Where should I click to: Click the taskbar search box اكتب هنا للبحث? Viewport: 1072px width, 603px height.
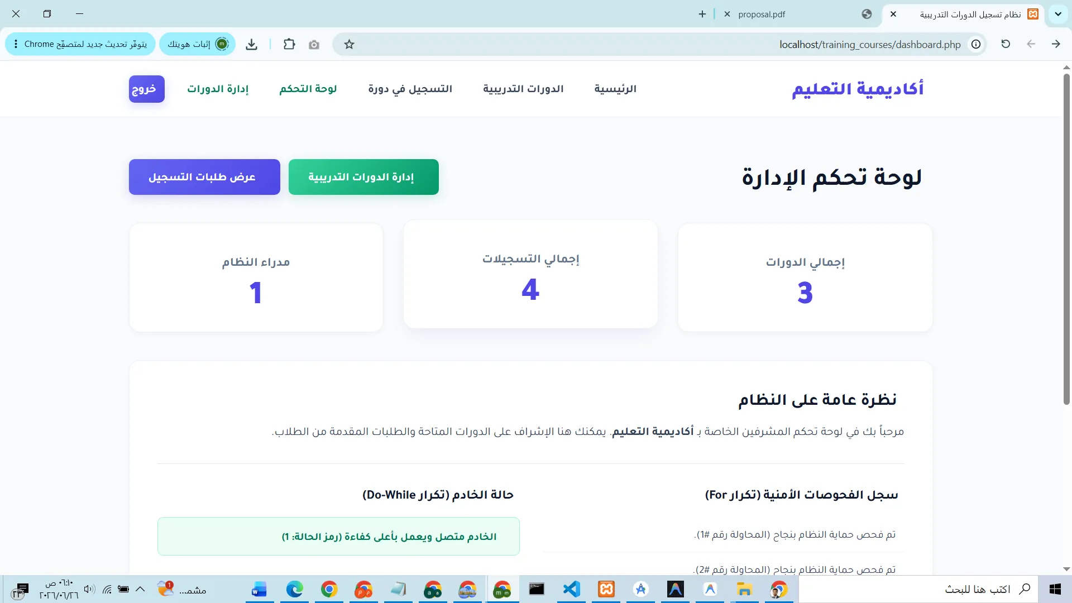[x=918, y=589]
